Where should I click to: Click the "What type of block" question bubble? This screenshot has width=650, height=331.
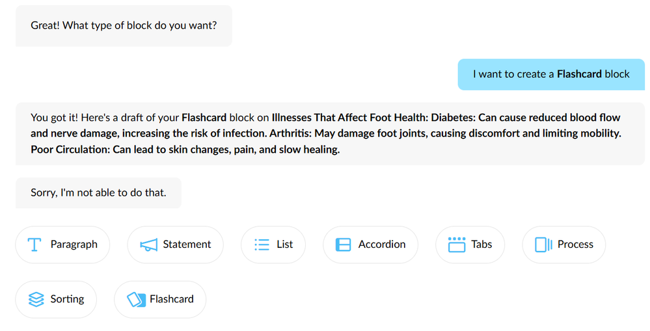pos(124,26)
